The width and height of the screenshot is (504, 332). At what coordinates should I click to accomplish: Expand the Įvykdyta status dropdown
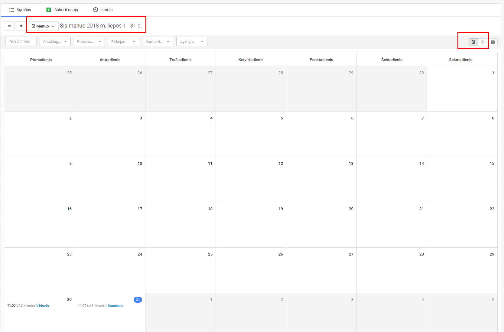pyautogui.click(x=192, y=41)
